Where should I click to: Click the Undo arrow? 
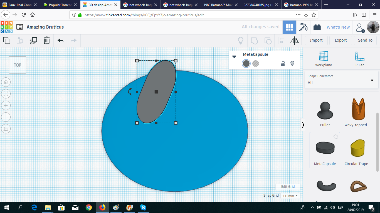(60, 40)
